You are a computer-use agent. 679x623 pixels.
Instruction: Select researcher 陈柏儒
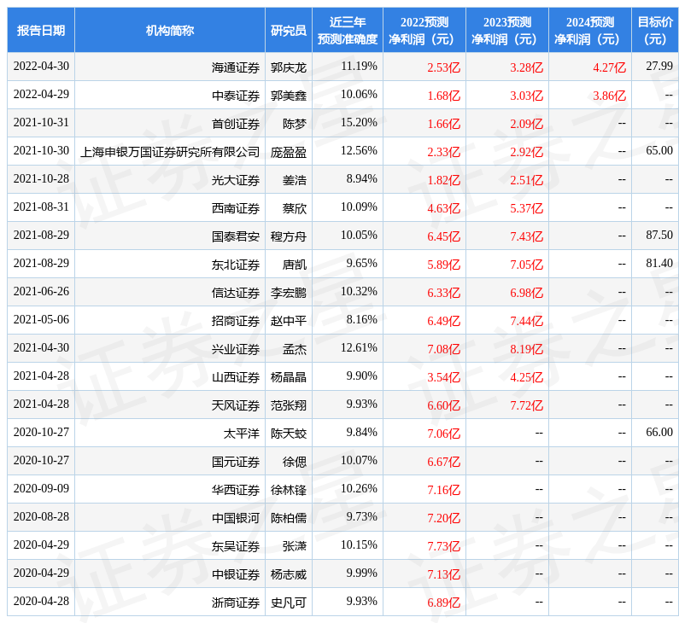point(289,518)
